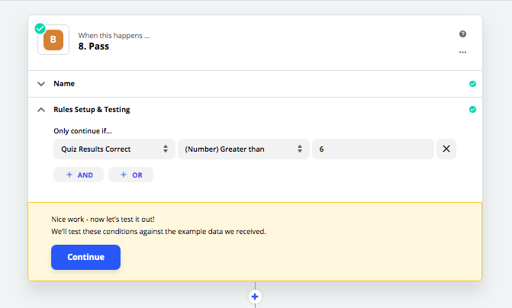The height and width of the screenshot is (308, 512).
Task: Click the green checkmark on the step icon
Action: tap(40, 29)
